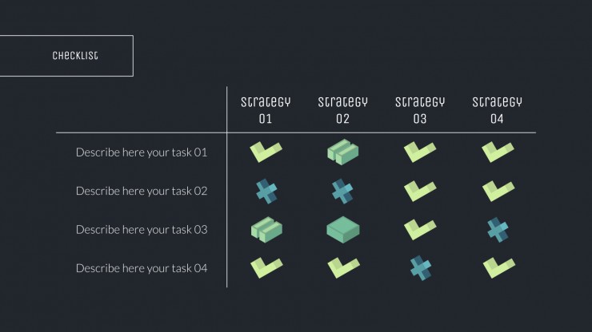This screenshot has height=332, width=592.
Task: Click the Strategy 03 column header
Action: point(420,110)
